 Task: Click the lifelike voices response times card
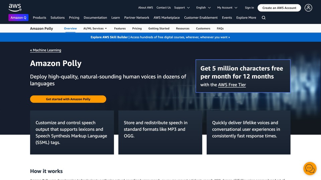248,132
